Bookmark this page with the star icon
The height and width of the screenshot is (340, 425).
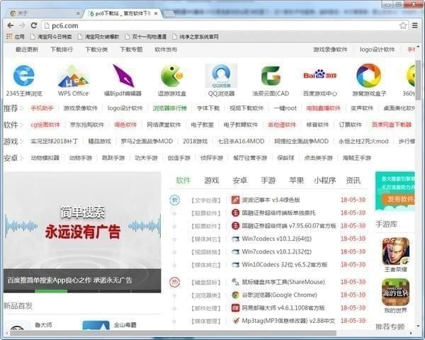pyautogui.click(x=403, y=25)
